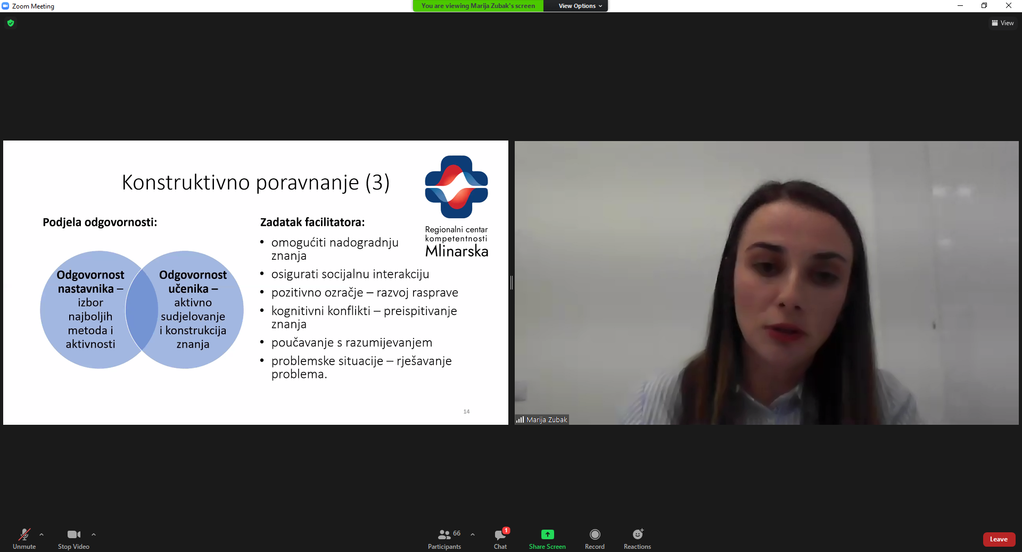1022x552 pixels.
Task: Click the screen sharing notification banner
Action: (x=477, y=6)
